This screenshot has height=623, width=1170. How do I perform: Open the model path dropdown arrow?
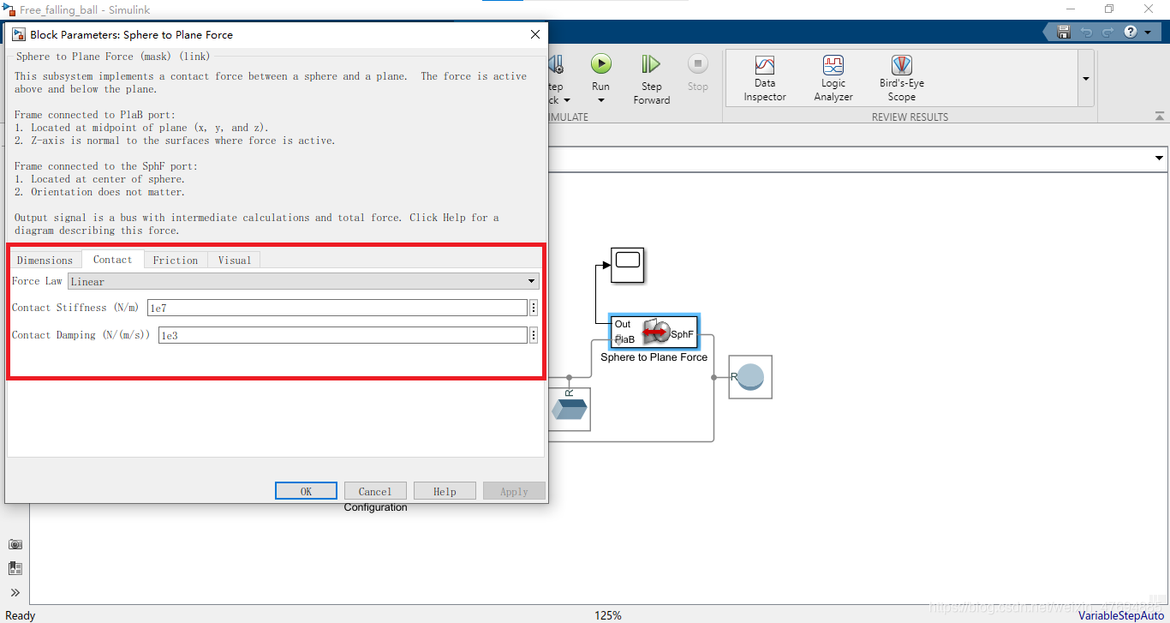1160,159
